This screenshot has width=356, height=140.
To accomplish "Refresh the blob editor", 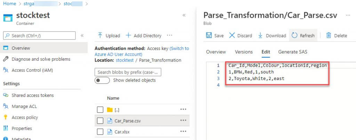I will (x=295, y=35).
